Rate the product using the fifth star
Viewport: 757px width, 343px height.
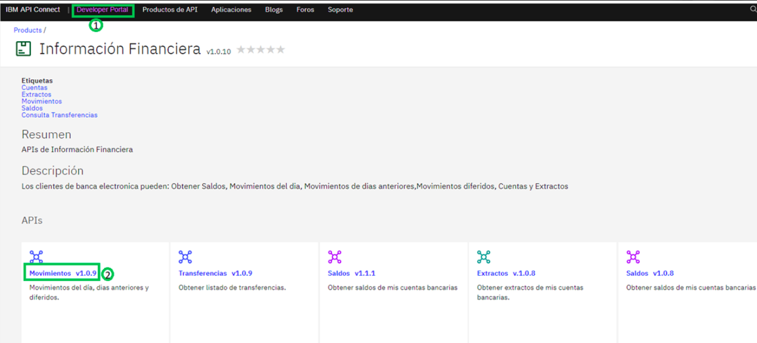tap(280, 49)
